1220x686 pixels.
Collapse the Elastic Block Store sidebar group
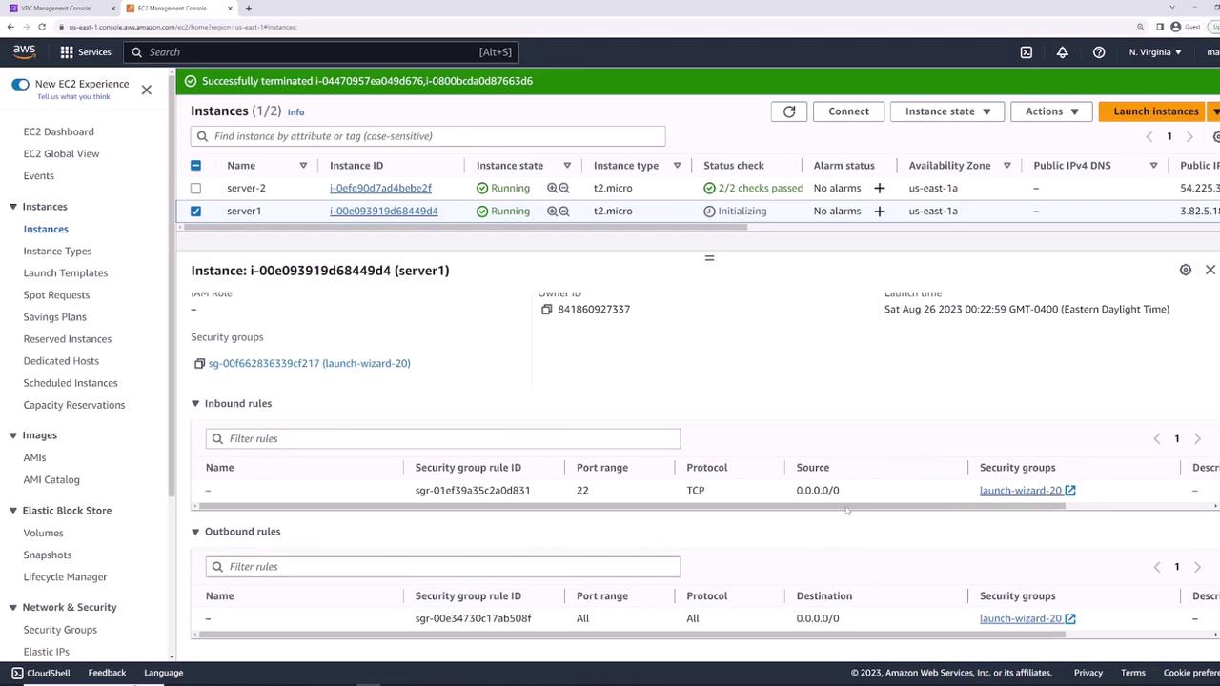click(x=13, y=511)
